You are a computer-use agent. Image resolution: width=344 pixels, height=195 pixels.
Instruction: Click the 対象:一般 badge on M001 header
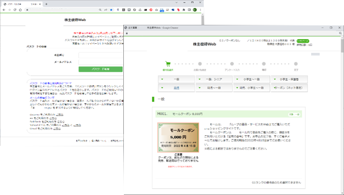pyautogui.click(x=294, y=114)
